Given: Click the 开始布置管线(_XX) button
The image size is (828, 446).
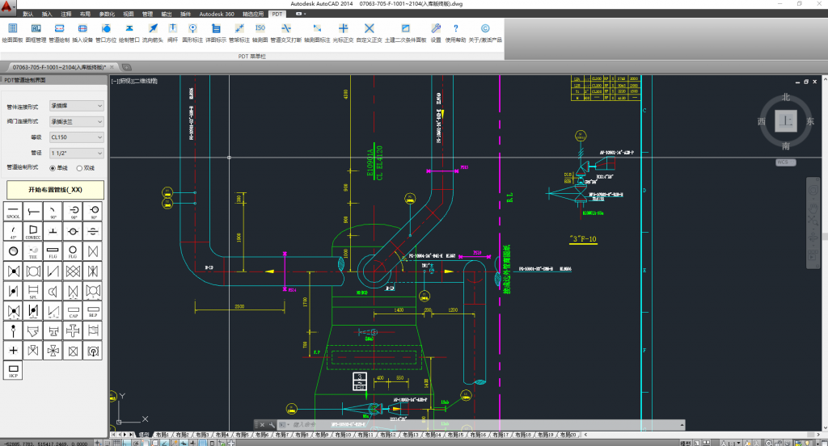Looking at the screenshot, I should pyautogui.click(x=55, y=189).
